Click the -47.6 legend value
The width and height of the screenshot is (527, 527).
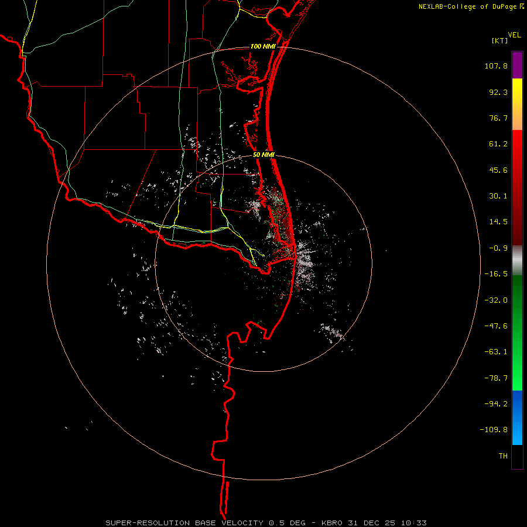click(496, 326)
